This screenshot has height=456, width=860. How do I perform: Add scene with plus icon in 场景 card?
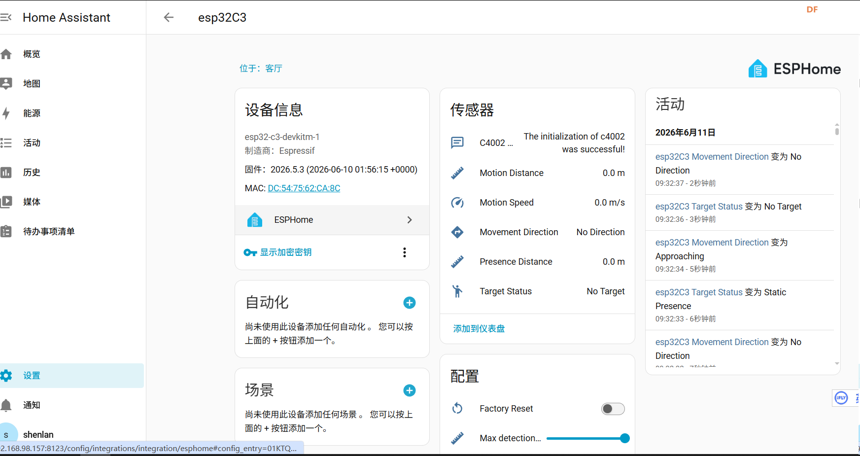[x=410, y=390]
